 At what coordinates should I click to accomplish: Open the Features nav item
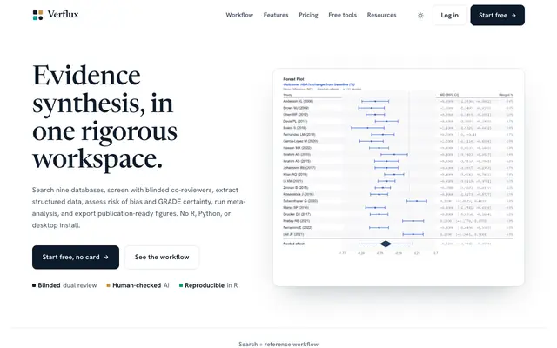276,15
